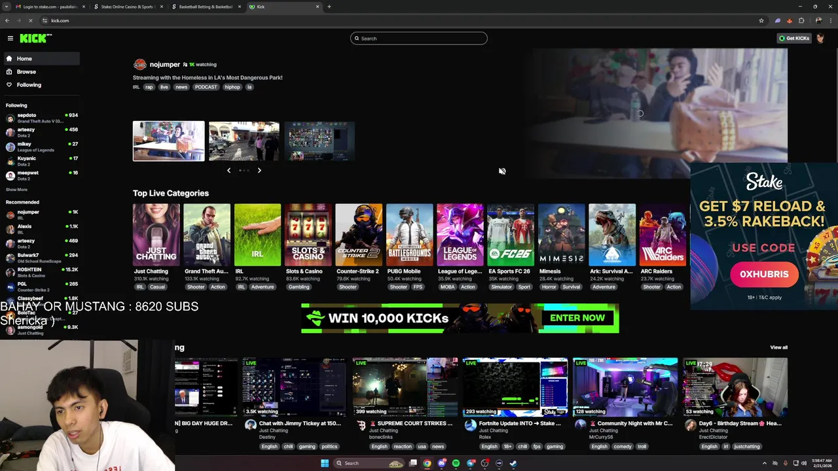838x471 pixels.
Task: Open Steam from the taskbar
Action: (x=513, y=463)
